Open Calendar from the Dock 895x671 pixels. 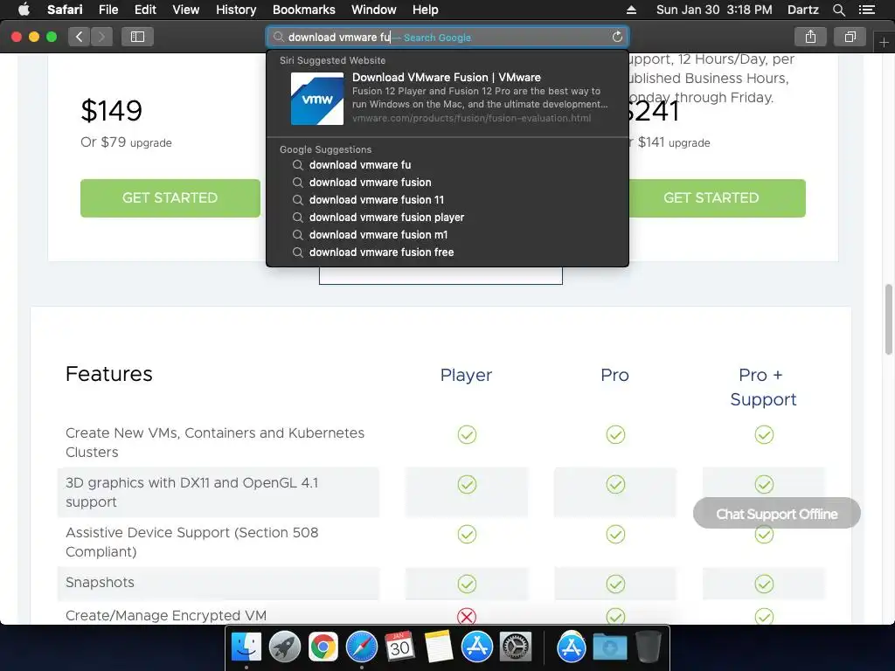pos(399,647)
